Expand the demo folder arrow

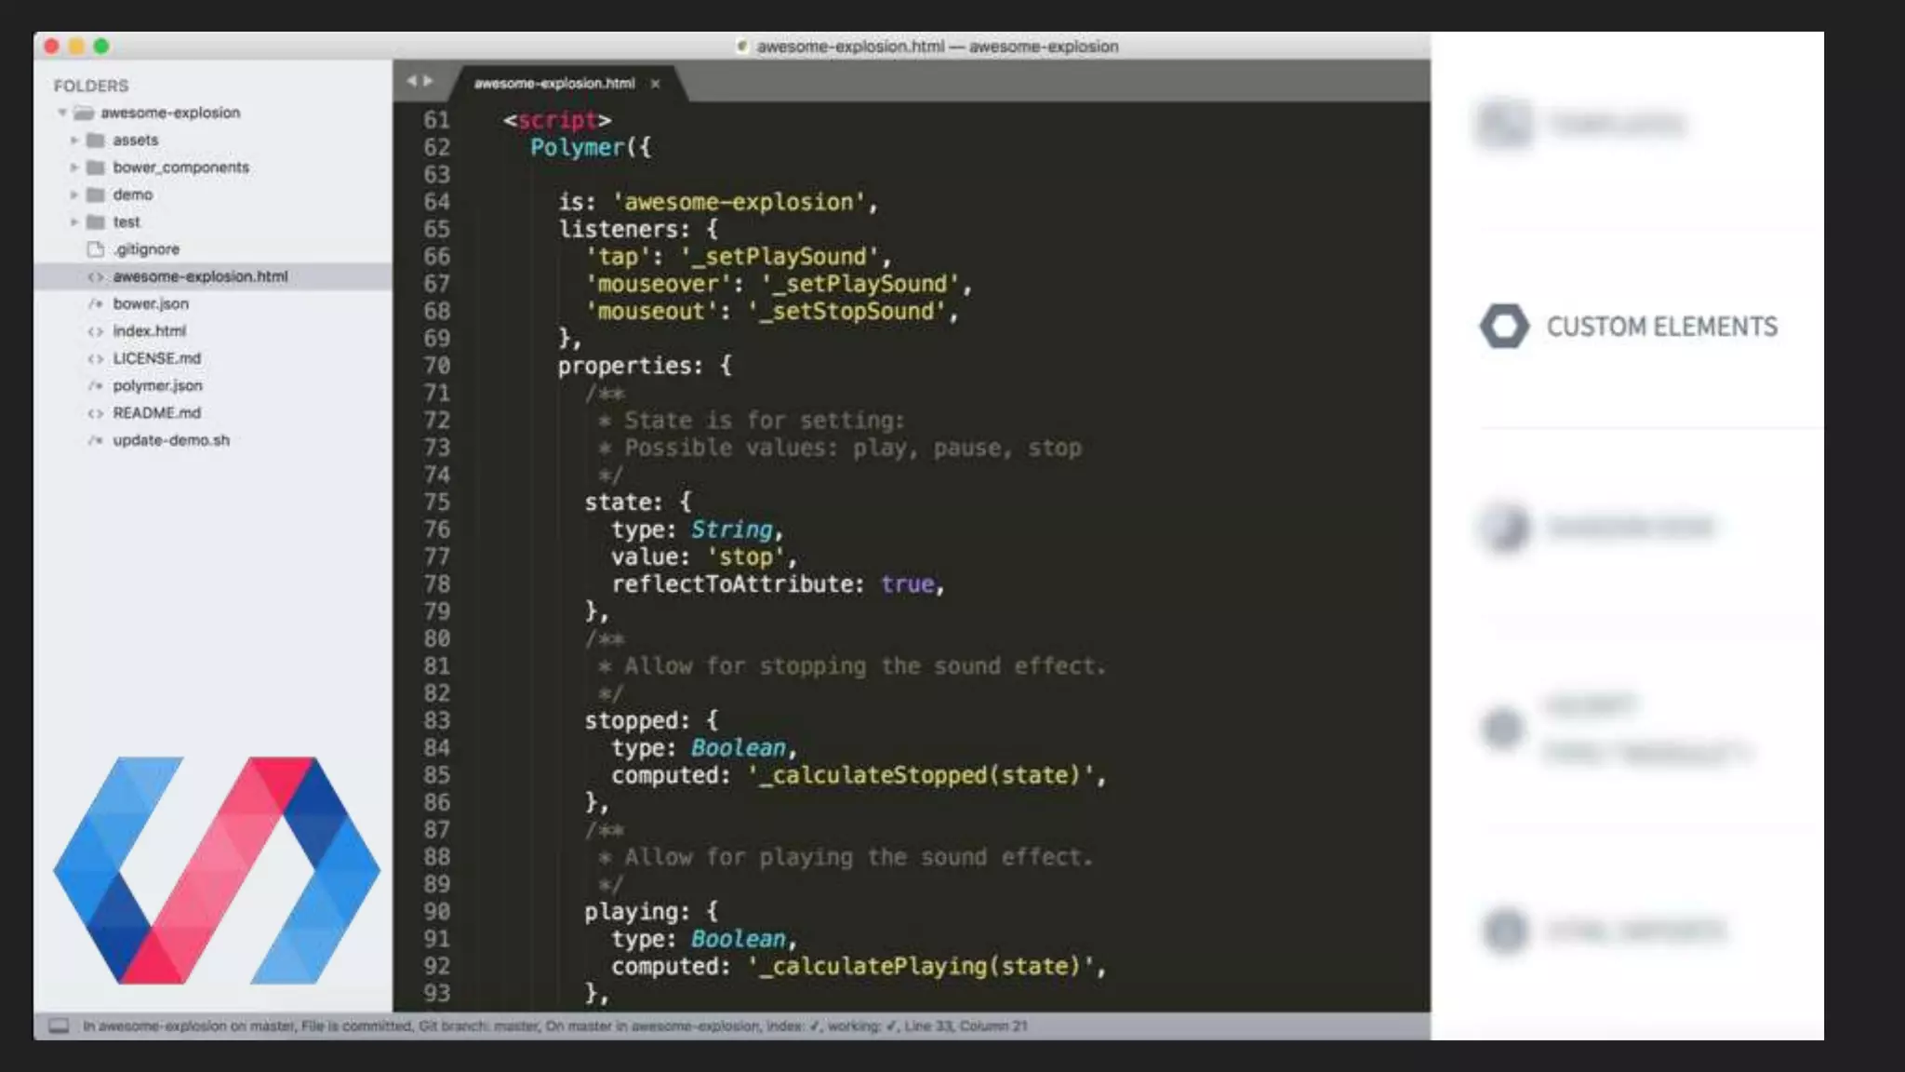pyautogui.click(x=74, y=194)
